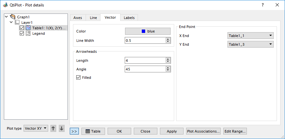The image size is (285, 139).
Task: Click the Table1 vector curve icon
Action: tap(28, 28)
